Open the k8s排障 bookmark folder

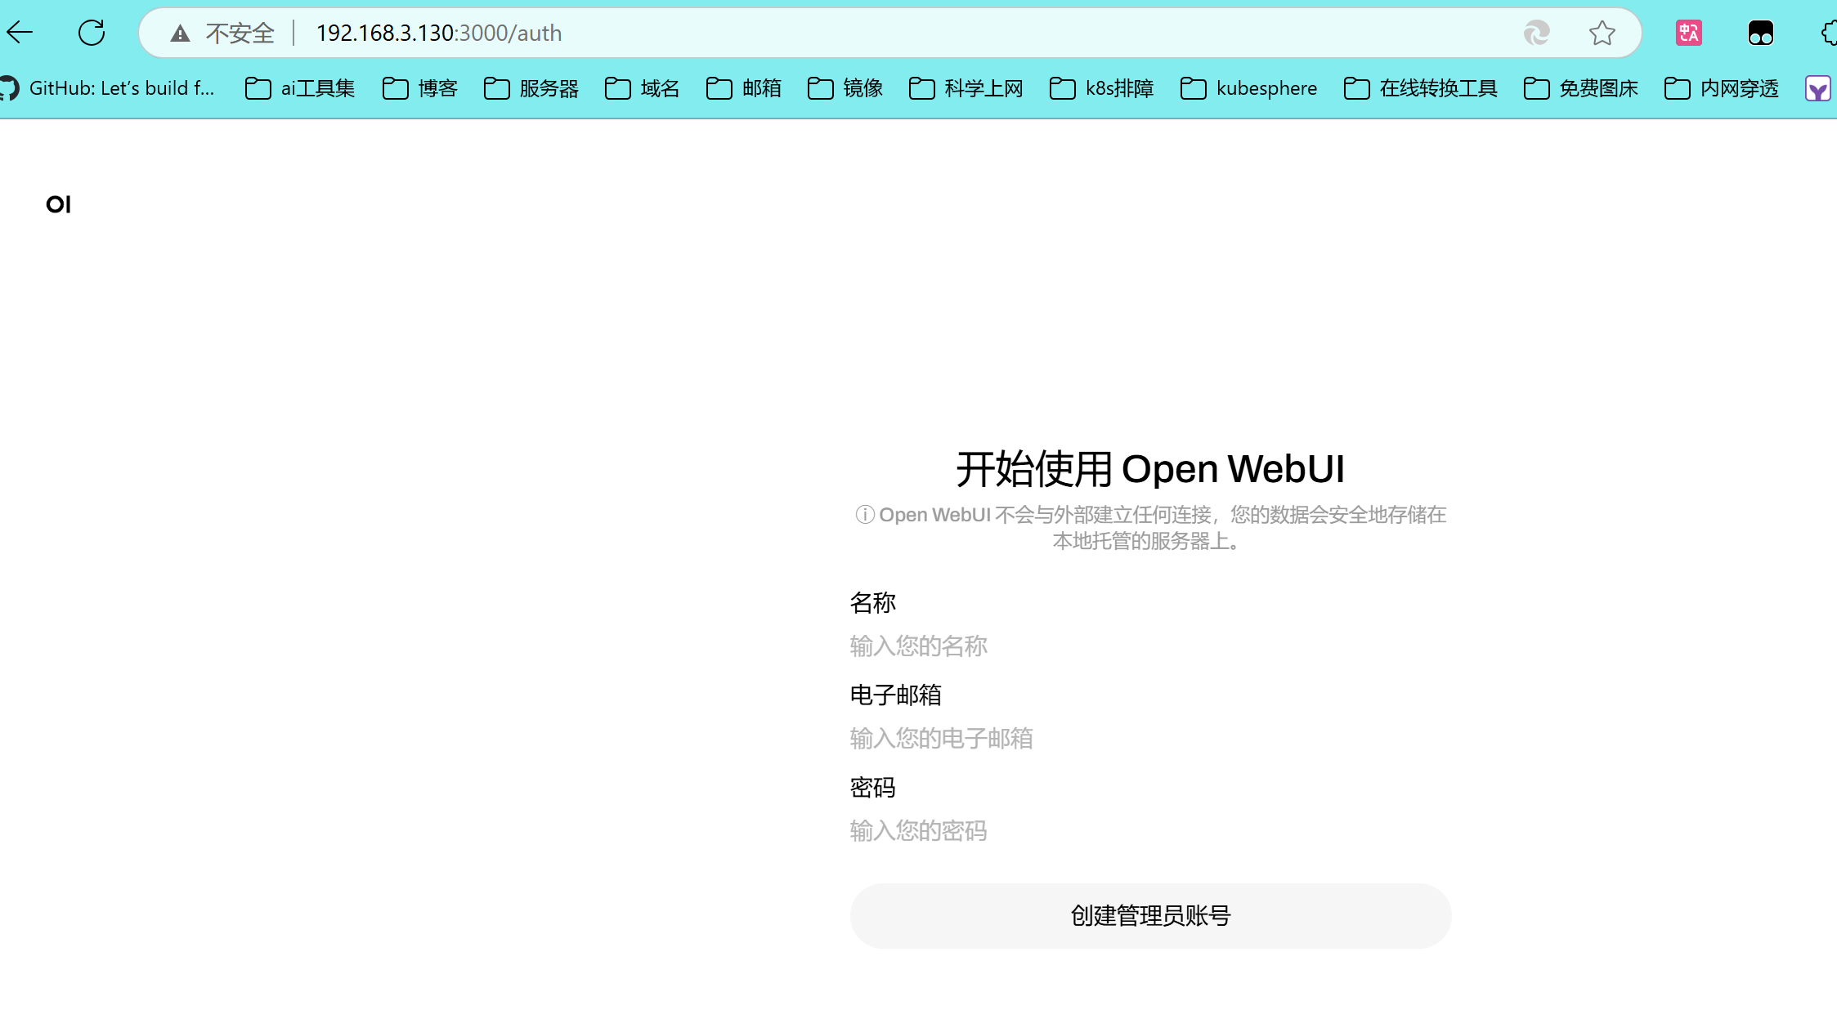tap(1101, 88)
